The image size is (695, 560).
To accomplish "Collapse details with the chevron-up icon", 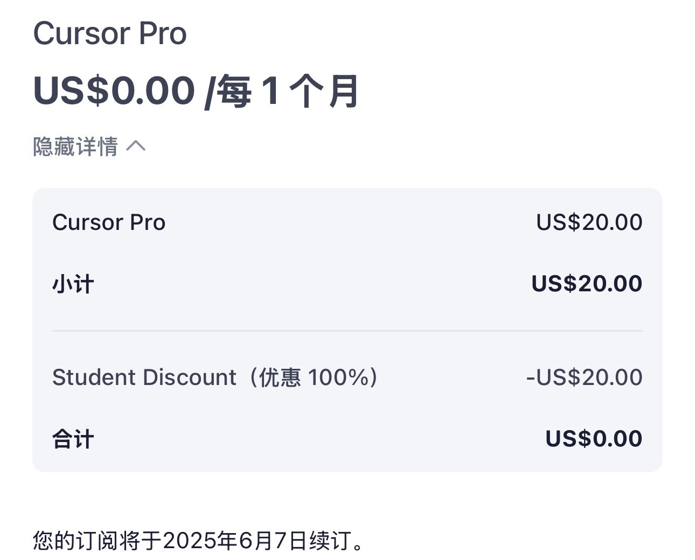I will coord(136,146).
